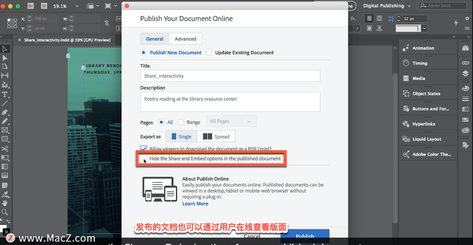Select the Gradient Feather tool

click(x=5, y=175)
